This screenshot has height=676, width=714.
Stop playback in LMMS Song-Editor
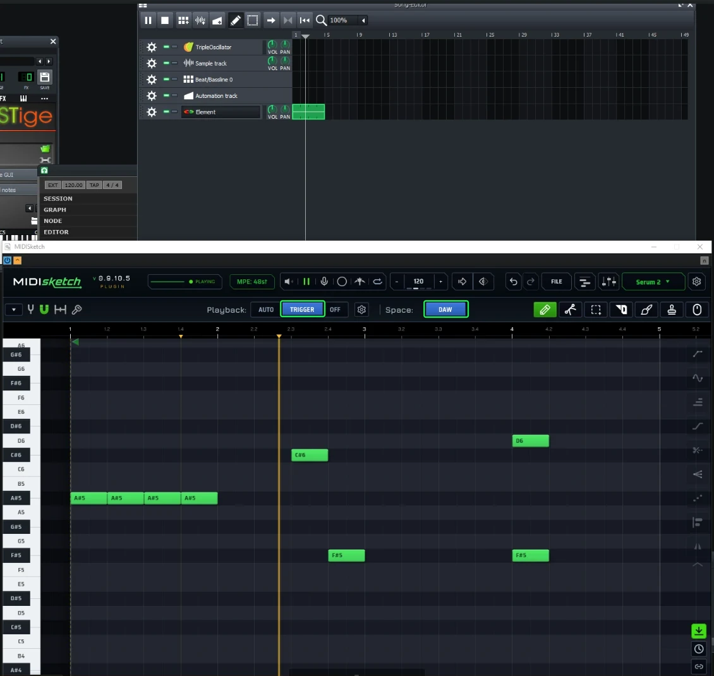click(165, 20)
